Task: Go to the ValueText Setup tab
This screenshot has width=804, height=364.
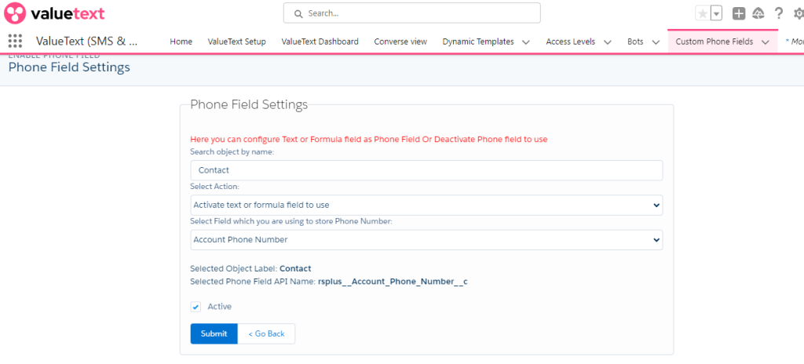Action: pyautogui.click(x=236, y=42)
